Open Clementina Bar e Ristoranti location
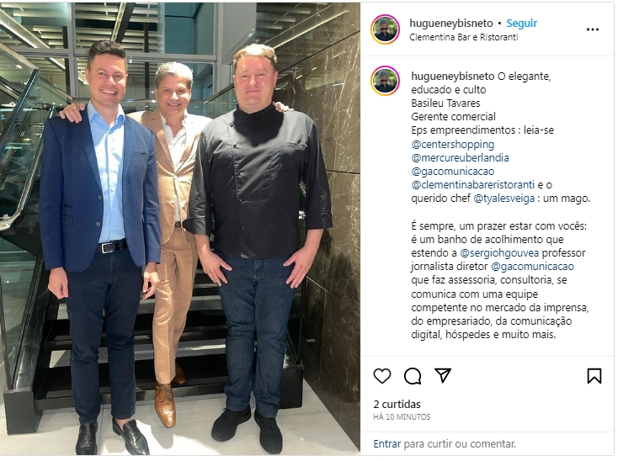Image resolution: width=618 pixels, height=461 pixels. (x=463, y=37)
